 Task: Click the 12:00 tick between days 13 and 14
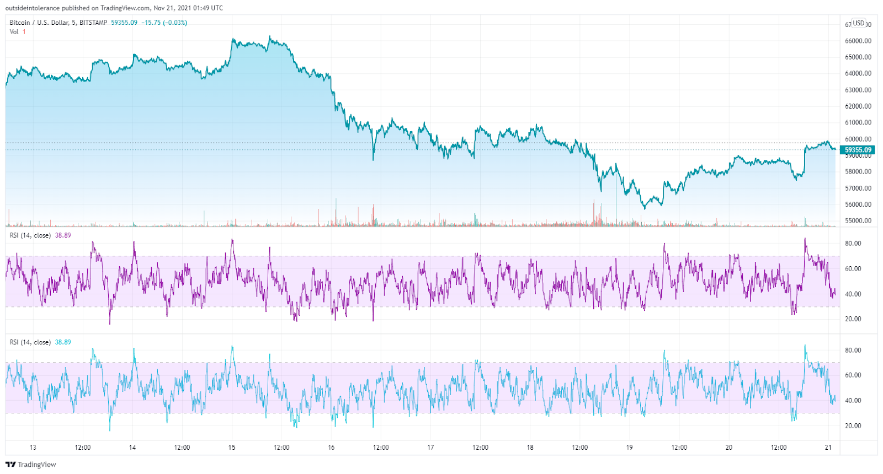pos(83,448)
